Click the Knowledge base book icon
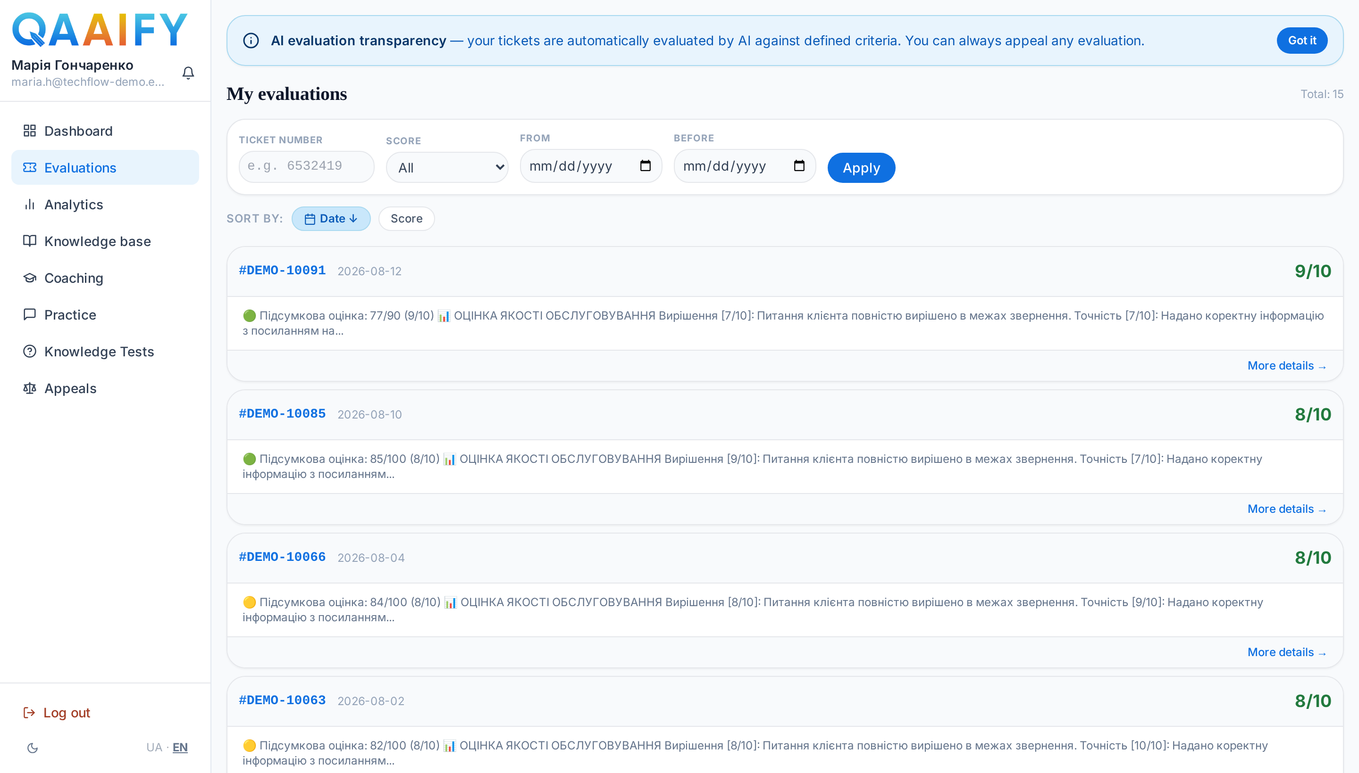This screenshot has height=773, width=1359. pyautogui.click(x=30, y=241)
